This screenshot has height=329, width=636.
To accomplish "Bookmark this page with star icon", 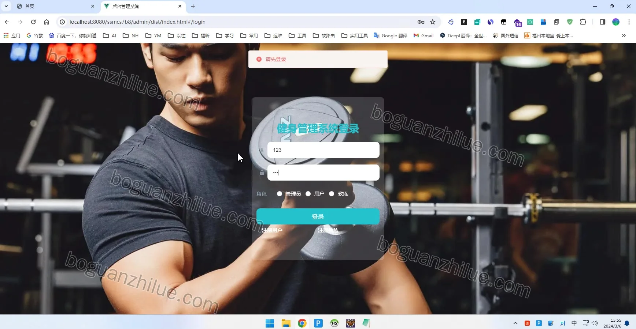I will pos(433,22).
